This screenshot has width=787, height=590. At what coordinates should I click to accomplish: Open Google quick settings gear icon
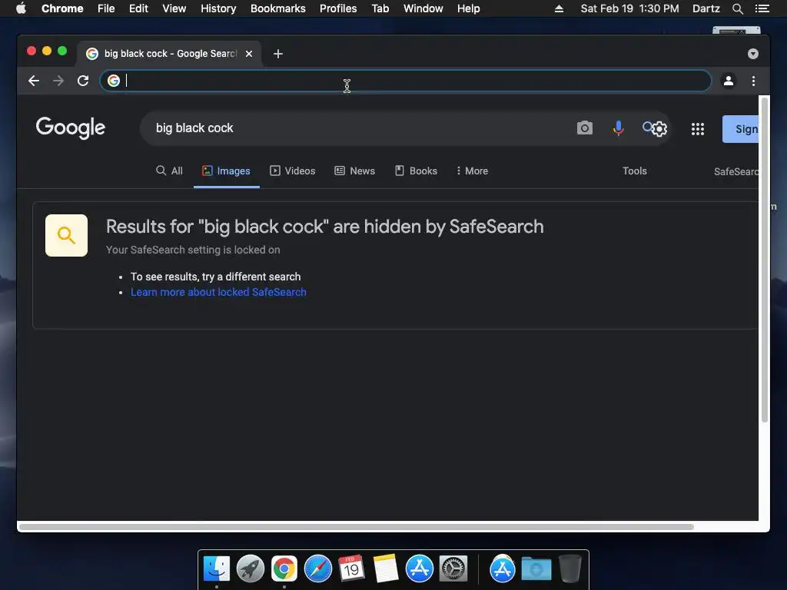click(659, 129)
